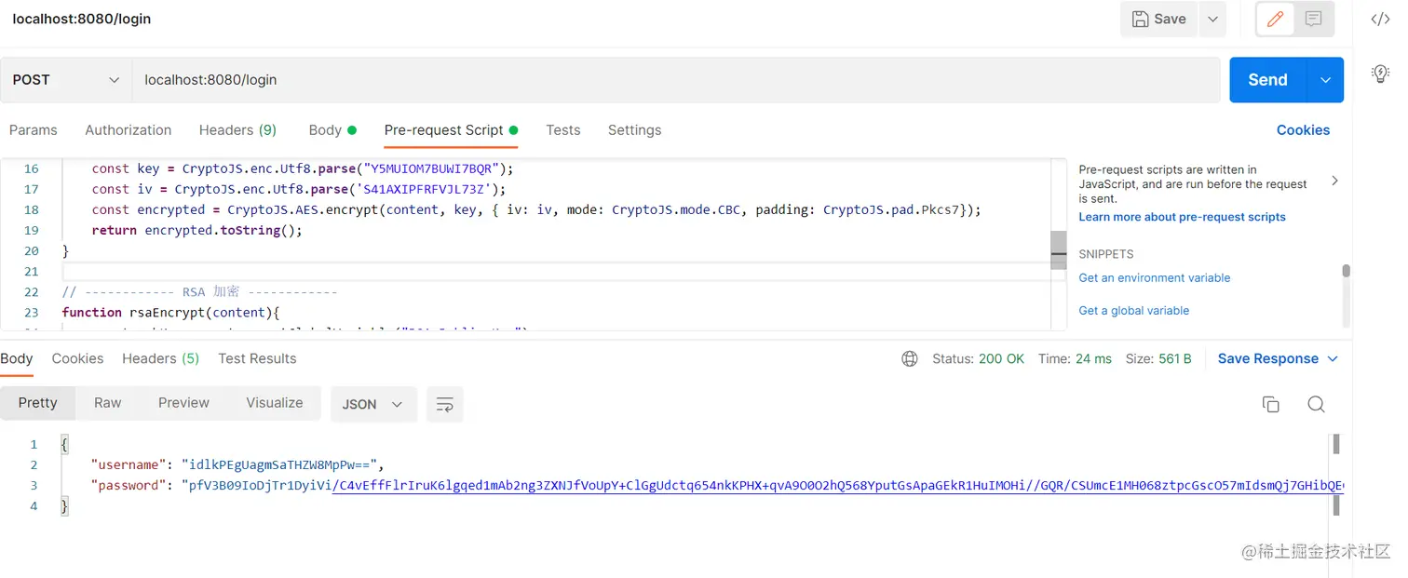Click the Save button
Image resolution: width=1408 pixels, height=578 pixels.
tap(1158, 19)
